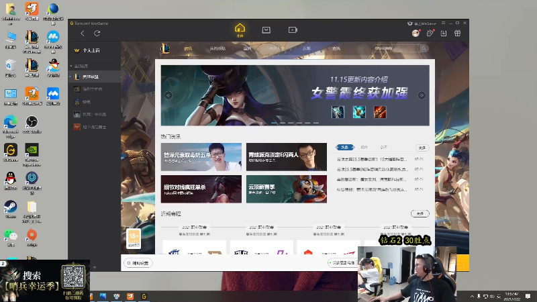Switch to the 查询 nav tab
Screen dimensions: 537x302
(x=336, y=48)
